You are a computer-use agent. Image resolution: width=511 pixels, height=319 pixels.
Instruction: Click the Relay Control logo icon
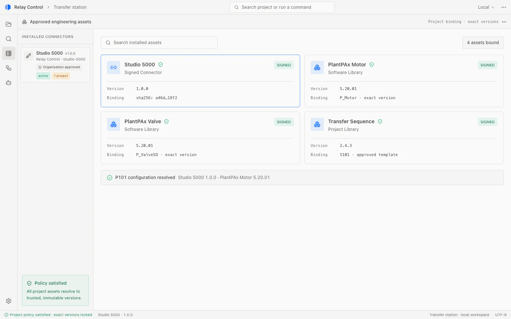click(8, 7)
